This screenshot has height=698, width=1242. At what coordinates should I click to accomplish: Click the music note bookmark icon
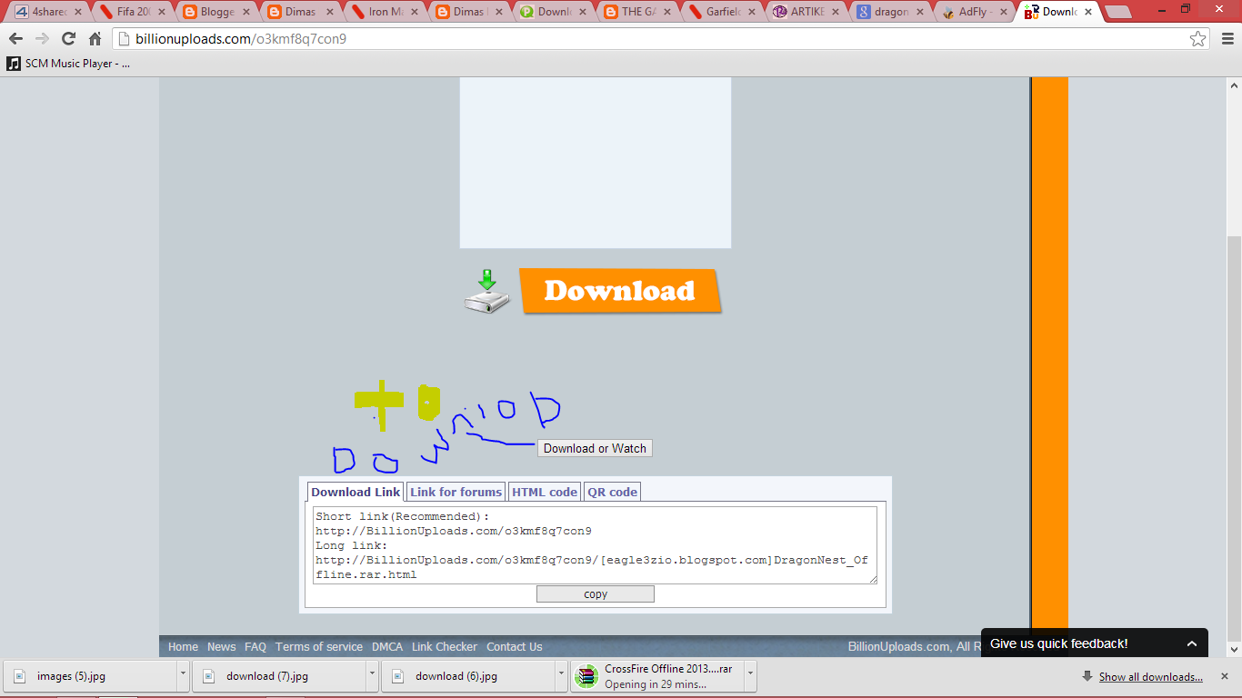click(14, 64)
